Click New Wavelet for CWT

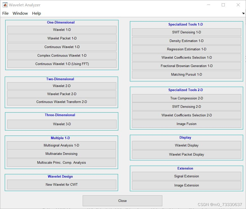click(x=62, y=184)
